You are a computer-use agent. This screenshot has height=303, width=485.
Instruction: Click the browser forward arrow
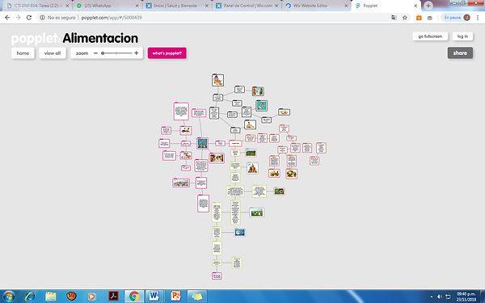pos(19,18)
